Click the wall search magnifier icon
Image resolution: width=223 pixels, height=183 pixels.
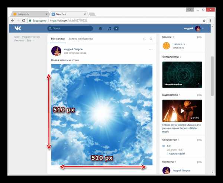[151, 39]
